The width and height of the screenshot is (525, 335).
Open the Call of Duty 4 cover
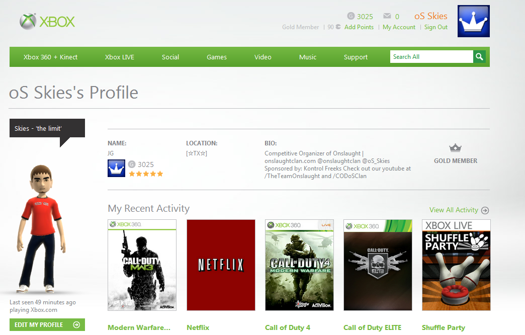tap(299, 265)
